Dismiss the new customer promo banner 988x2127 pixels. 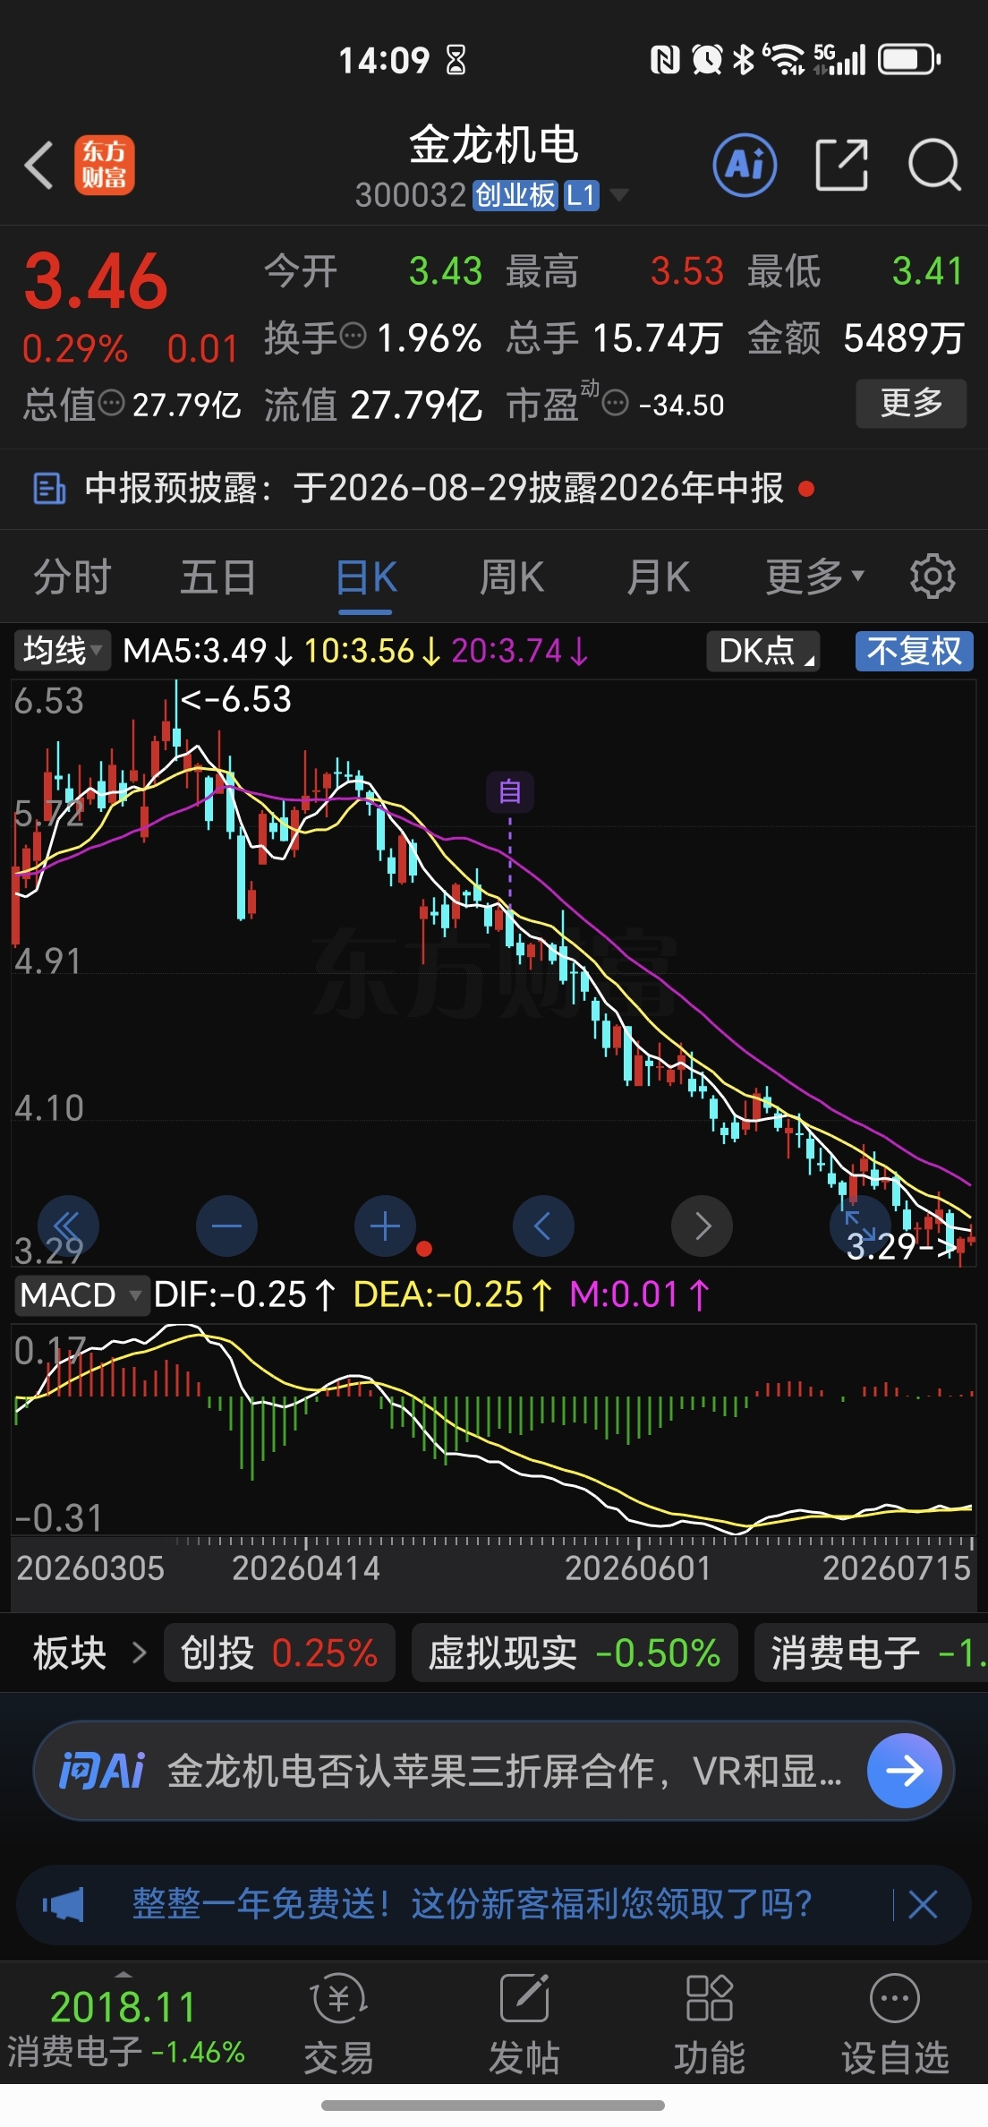point(923,1904)
